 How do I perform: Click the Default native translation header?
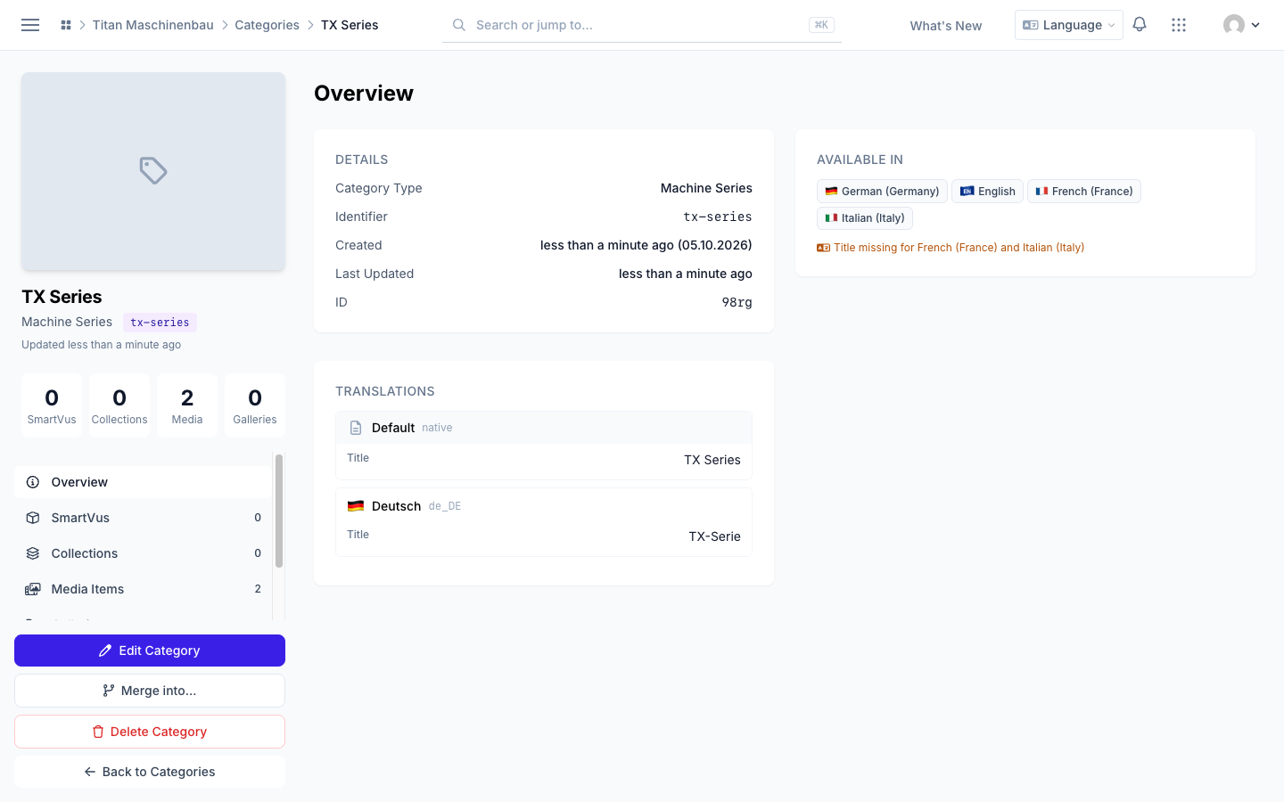(544, 428)
